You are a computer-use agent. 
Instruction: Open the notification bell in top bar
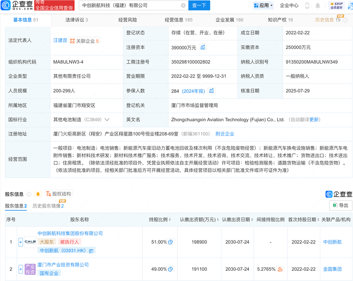(318, 6)
